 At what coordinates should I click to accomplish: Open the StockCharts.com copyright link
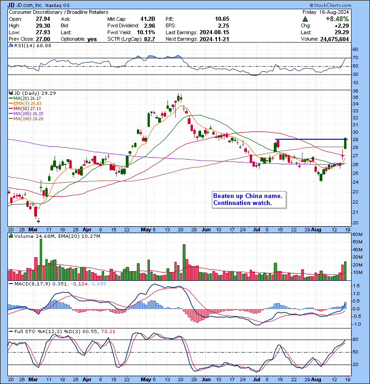coord(330,5)
